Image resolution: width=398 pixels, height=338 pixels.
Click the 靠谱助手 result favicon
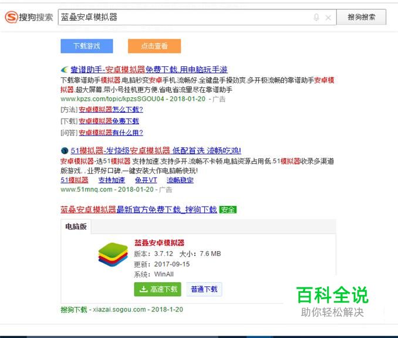point(65,69)
